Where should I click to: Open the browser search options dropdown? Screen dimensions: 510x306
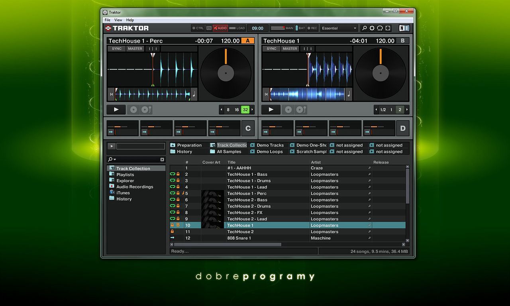[x=112, y=159]
